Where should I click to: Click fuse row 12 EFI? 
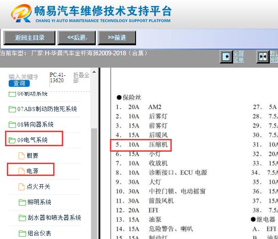(x=137, y=210)
